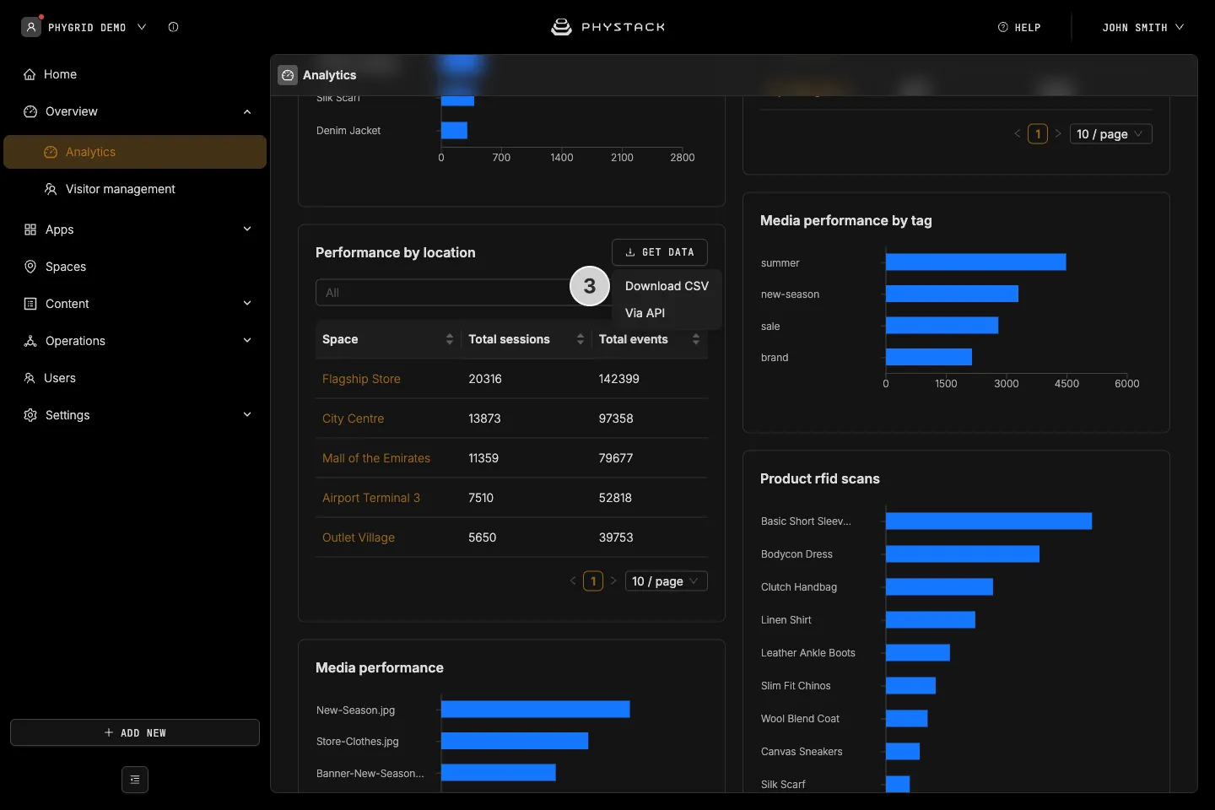Image resolution: width=1215 pixels, height=810 pixels.
Task: Open the Flagship Store space link
Action: [x=361, y=379]
